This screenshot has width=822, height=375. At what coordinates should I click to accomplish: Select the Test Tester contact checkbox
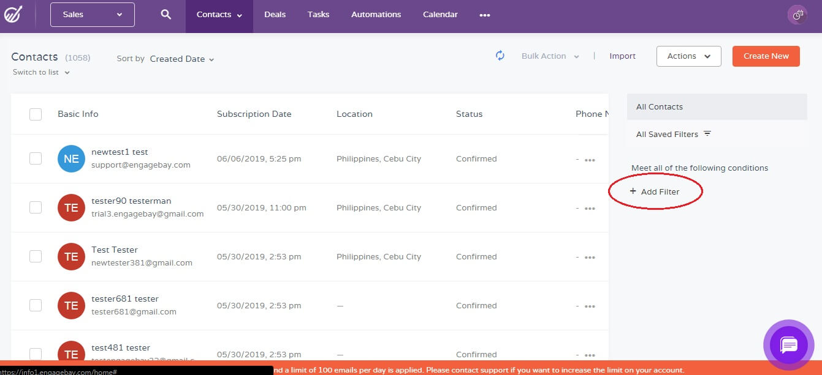click(x=36, y=256)
